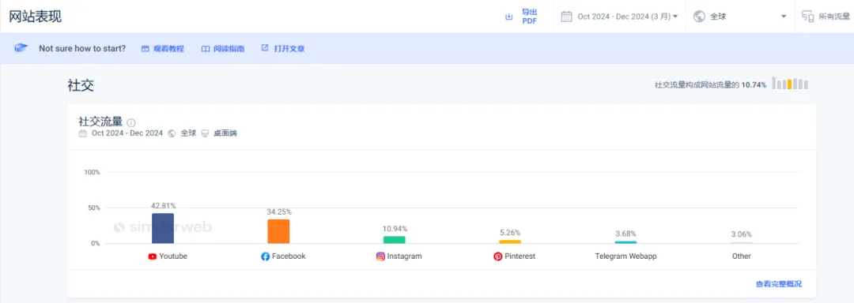Click the 34.25% value label
This screenshot has width=854, height=303.
(x=279, y=211)
